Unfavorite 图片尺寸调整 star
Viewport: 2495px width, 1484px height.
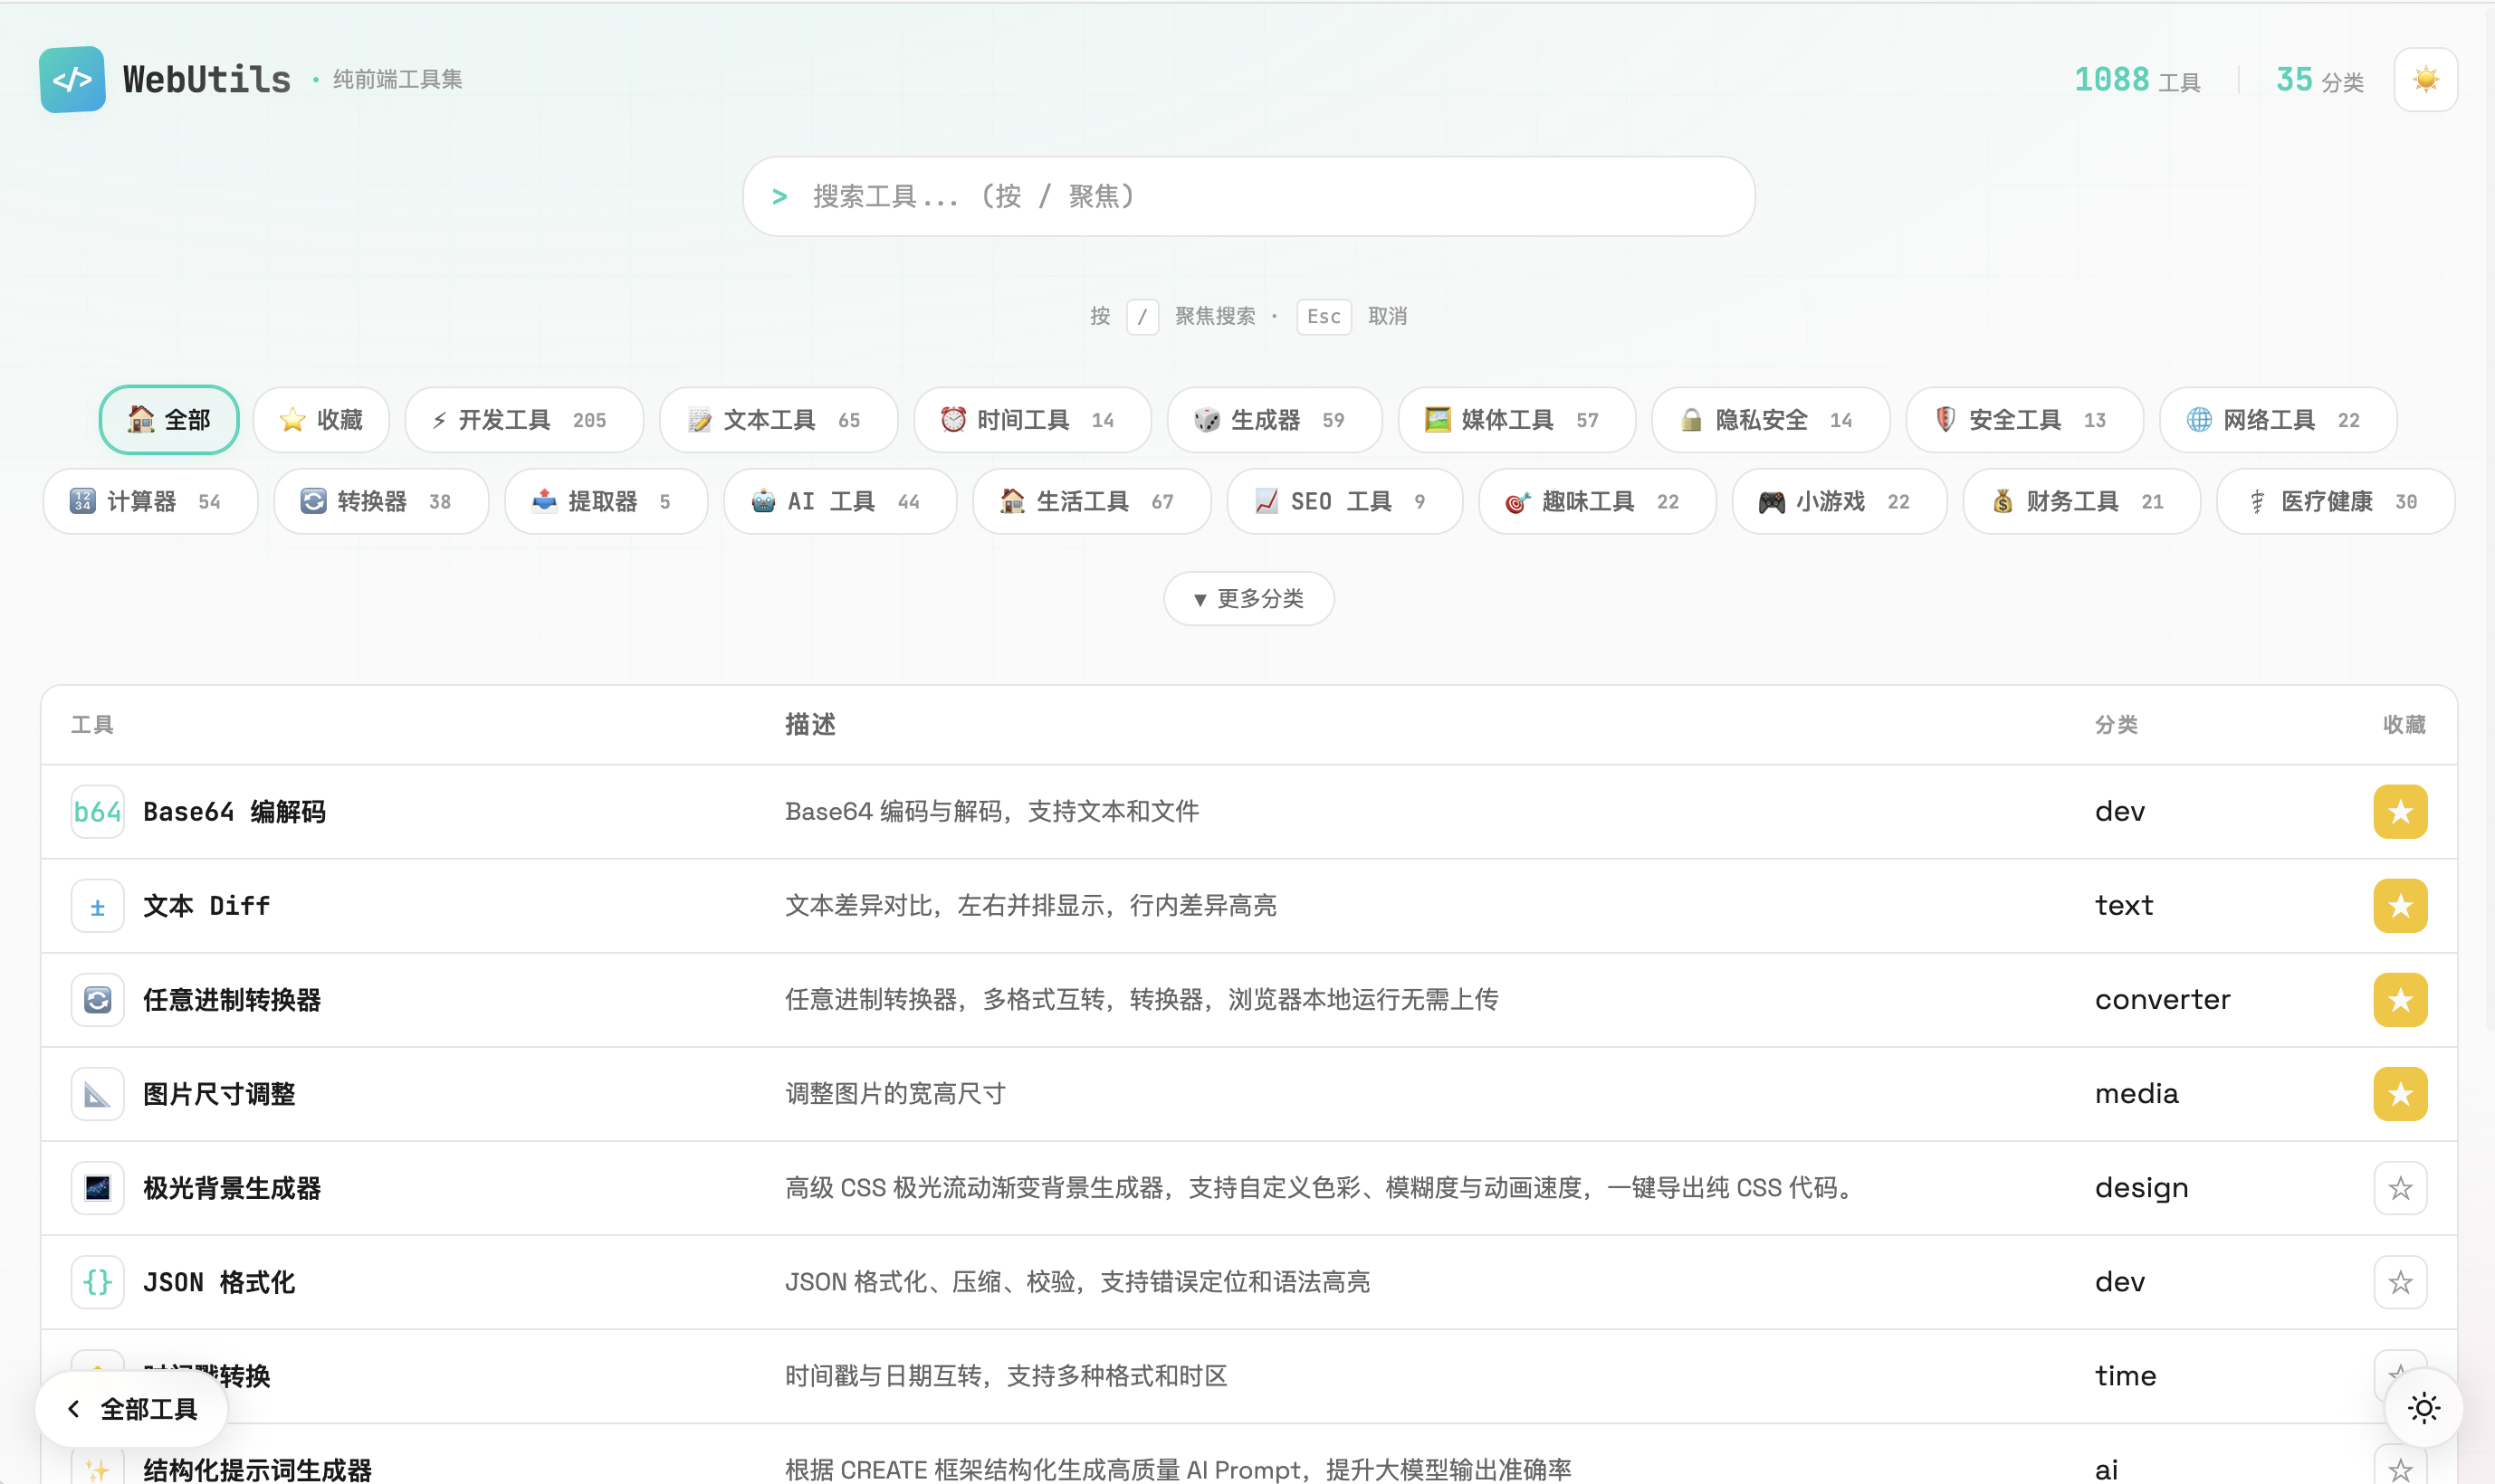[x=2400, y=1094]
